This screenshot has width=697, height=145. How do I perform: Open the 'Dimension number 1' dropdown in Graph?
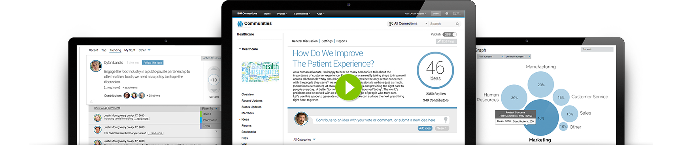pyautogui.click(x=518, y=57)
